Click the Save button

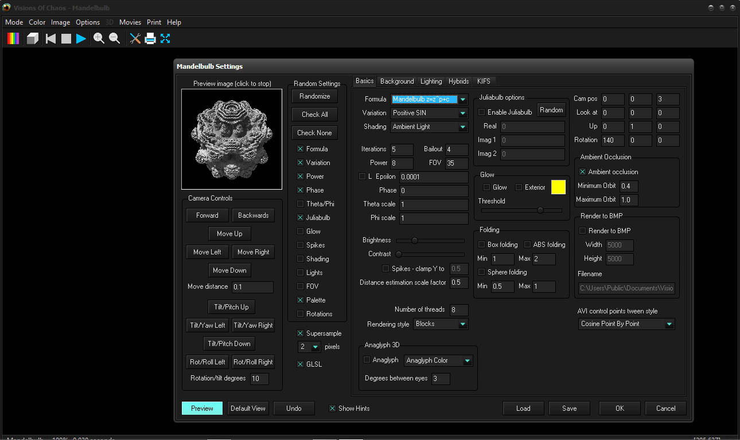[x=569, y=408]
